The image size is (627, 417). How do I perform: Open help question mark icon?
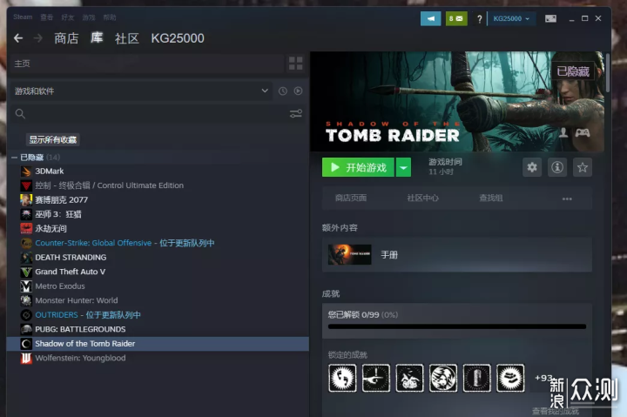pyautogui.click(x=480, y=18)
